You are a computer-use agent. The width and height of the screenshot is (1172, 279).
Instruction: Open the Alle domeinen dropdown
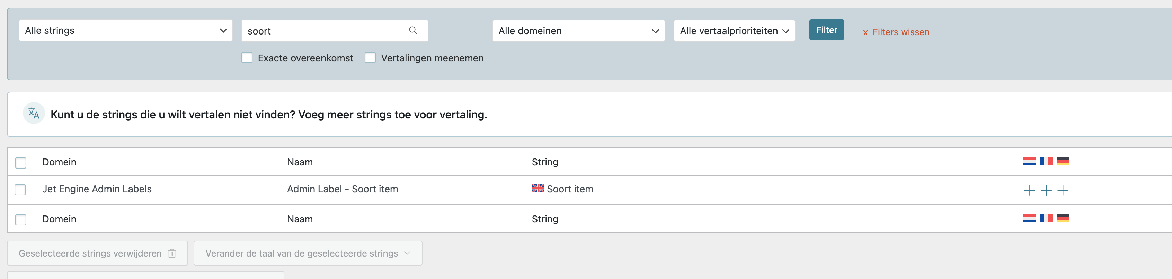(x=578, y=31)
